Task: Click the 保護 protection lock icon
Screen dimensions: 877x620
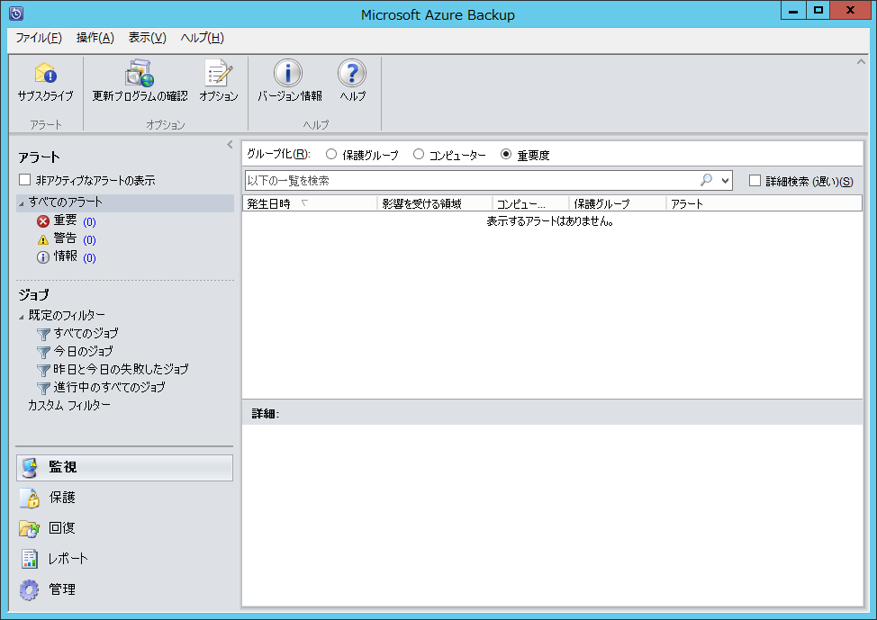Action: (x=29, y=499)
